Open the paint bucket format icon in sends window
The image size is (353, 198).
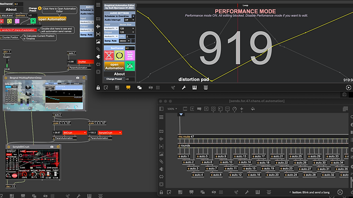(253, 109)
